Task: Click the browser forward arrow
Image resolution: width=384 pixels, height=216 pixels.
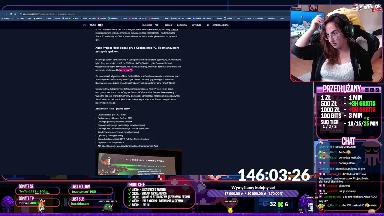Action: point(6,14)
